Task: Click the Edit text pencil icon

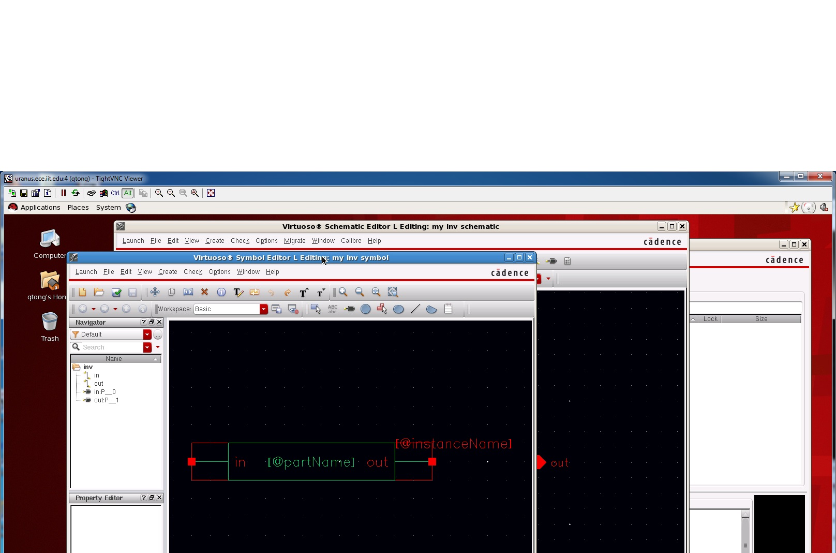Action: tap(238, 293)
